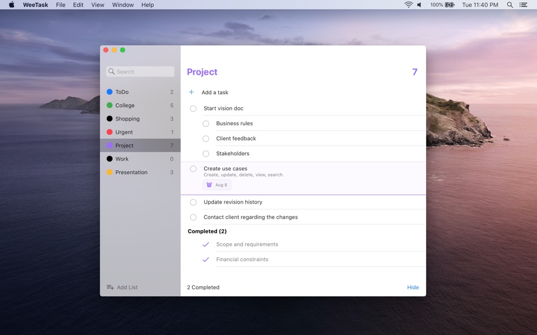The height and width of the screenshot is (335, 537).
Task: Click the magnifier icon in search box
Action: (111, 72)
